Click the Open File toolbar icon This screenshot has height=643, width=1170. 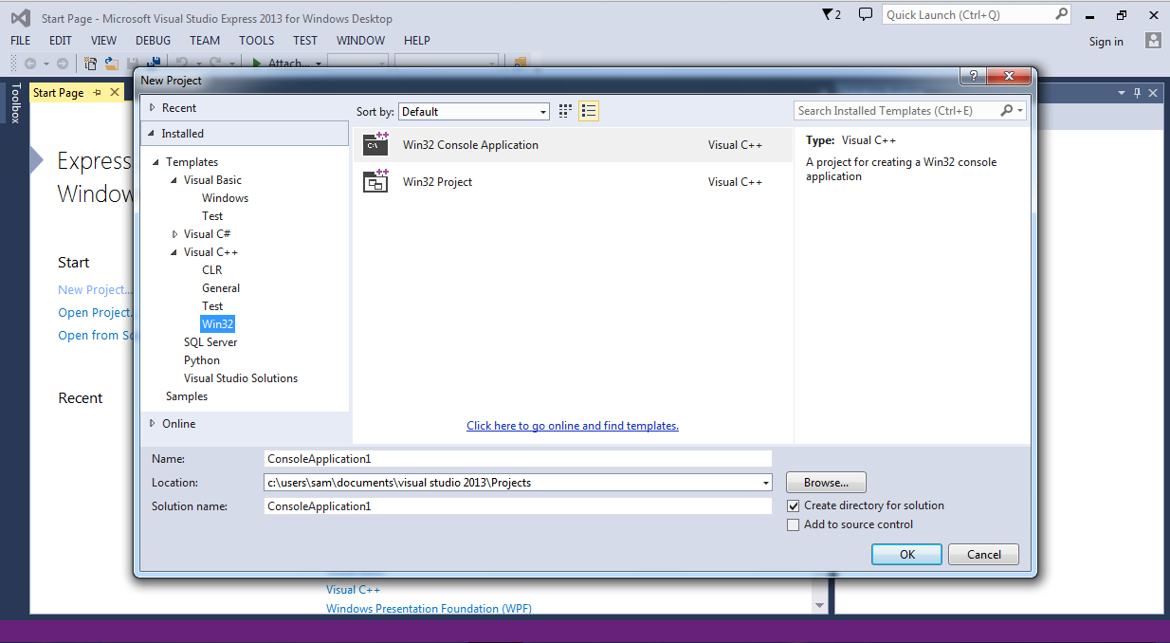coord(112,64)
